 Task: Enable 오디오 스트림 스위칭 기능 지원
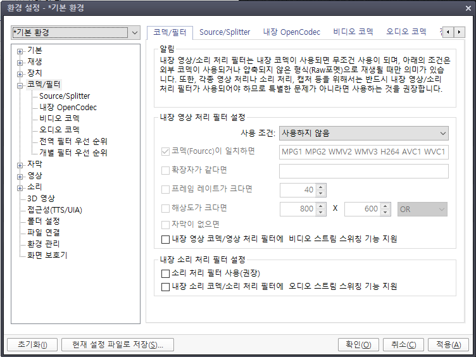click(x=165, y=287)
